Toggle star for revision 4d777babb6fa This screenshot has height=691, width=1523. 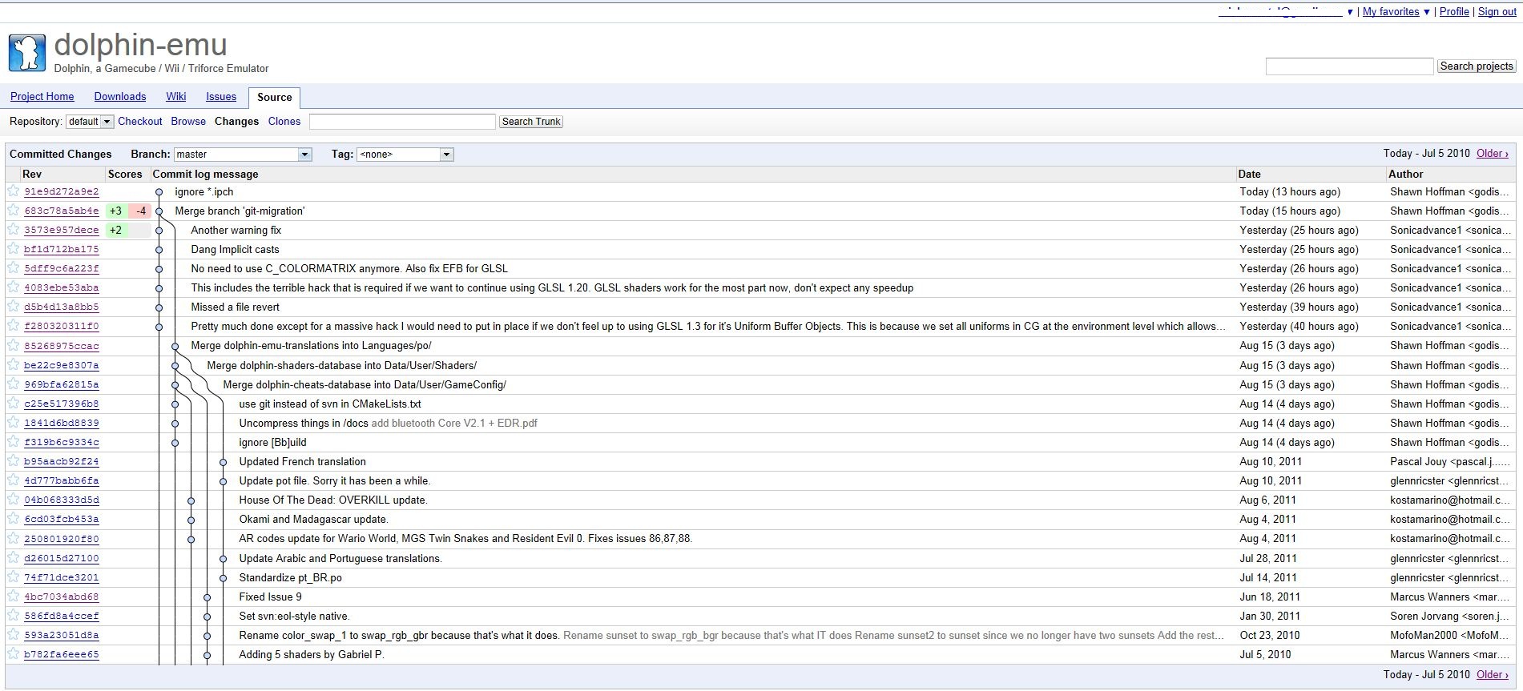[x=14, y=480]
